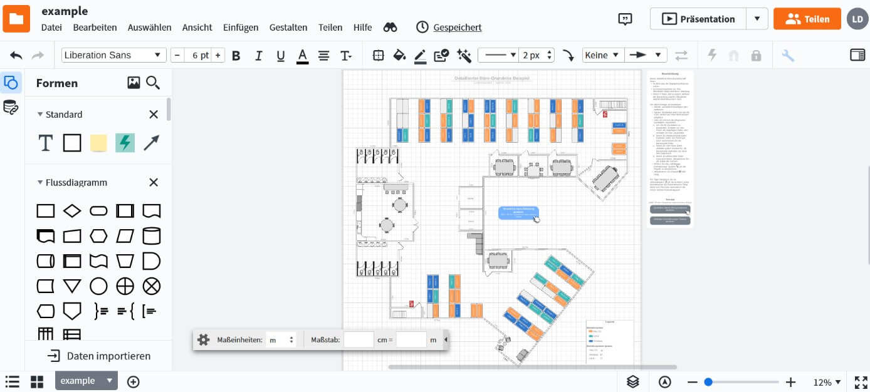Viewport: 870px width, 392px height.
Task: Open the Auswählen menu
Action: (x=149, y=28)
